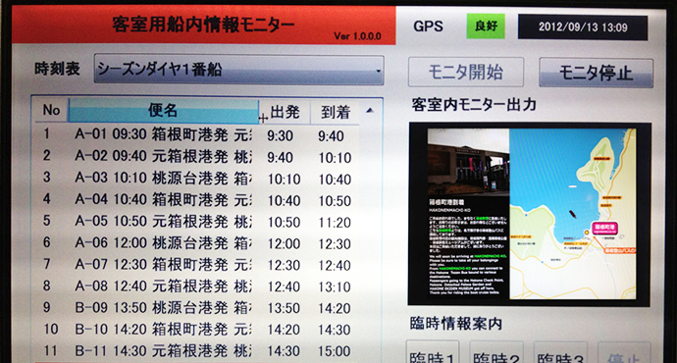Screen dimensions: 677x363
Task: Click the 出発 column header
Action: [x=285, y=112]
